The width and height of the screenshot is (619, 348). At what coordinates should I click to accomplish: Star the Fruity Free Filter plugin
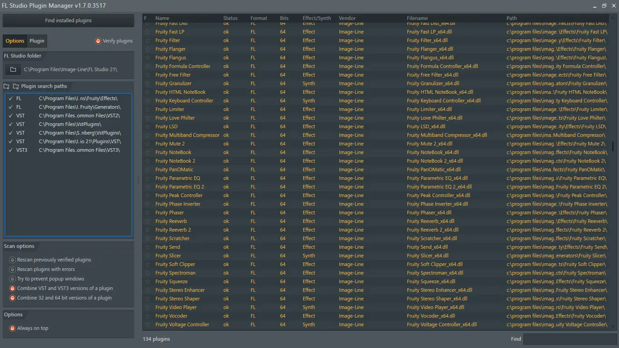[x=147, y=75]
